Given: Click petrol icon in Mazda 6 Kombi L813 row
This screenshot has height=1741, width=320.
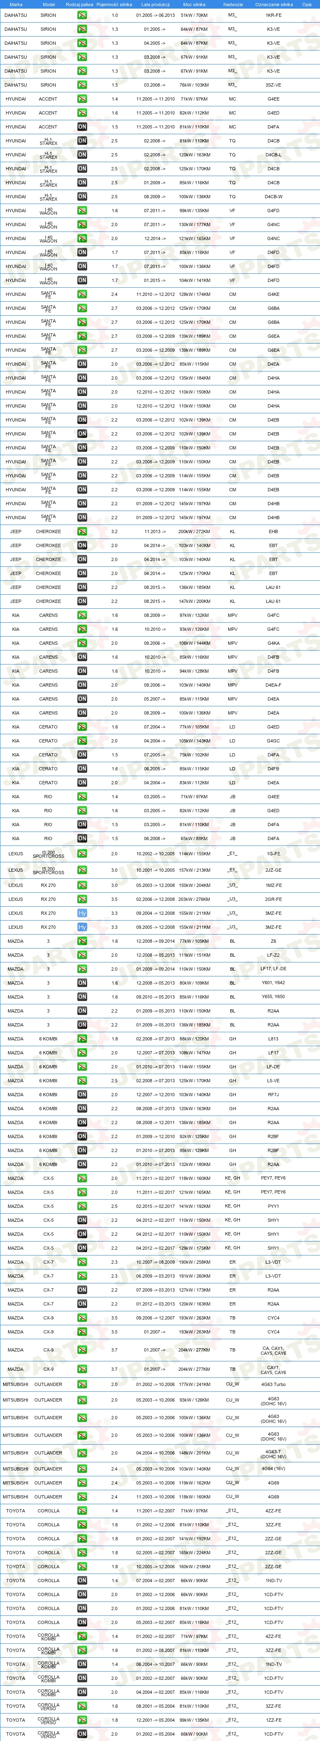Looking at the screenshot, I should coord(81,1039).
